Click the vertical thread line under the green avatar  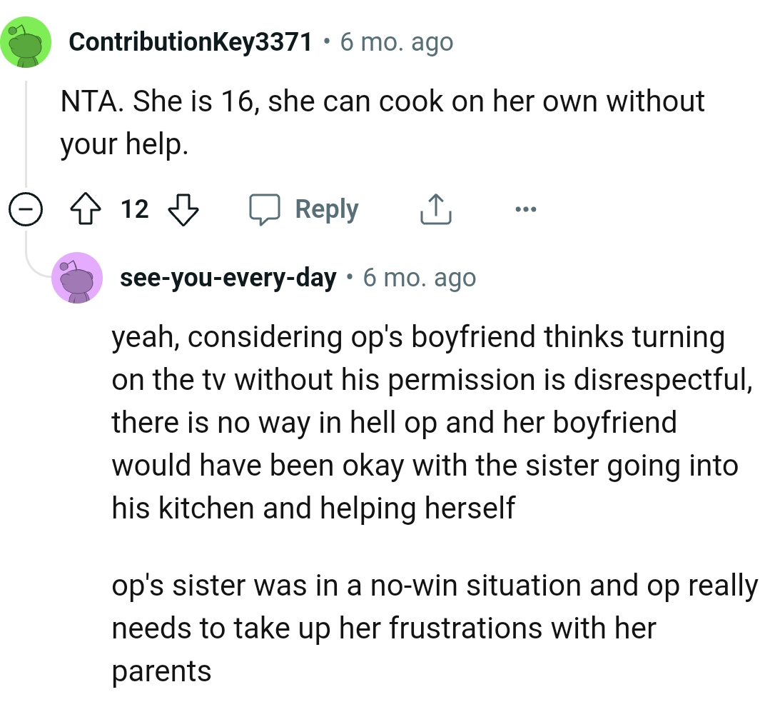click(26, 136)
